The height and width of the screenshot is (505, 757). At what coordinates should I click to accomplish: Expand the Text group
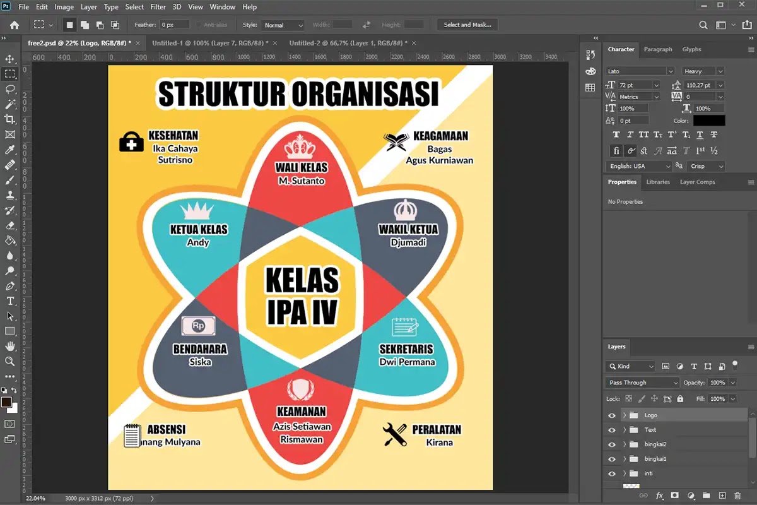coord(625,430)
